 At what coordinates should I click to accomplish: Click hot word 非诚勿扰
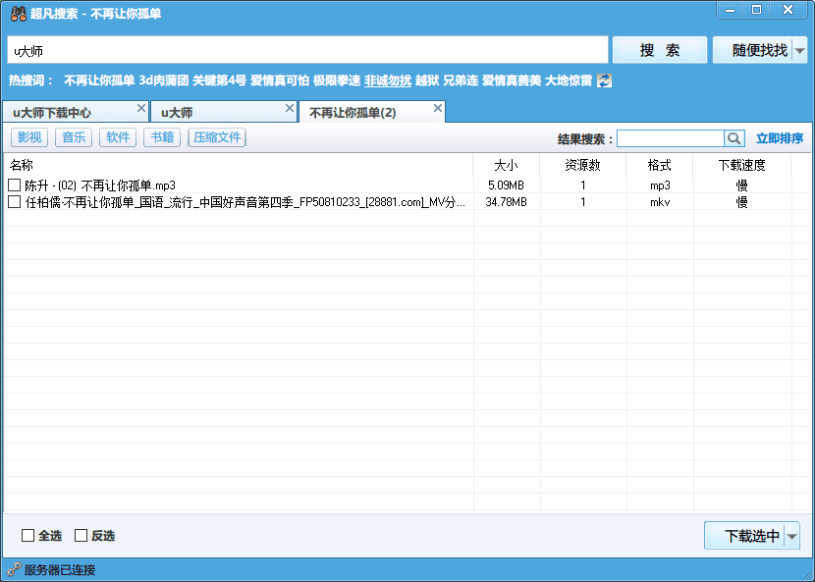point(388,80)
